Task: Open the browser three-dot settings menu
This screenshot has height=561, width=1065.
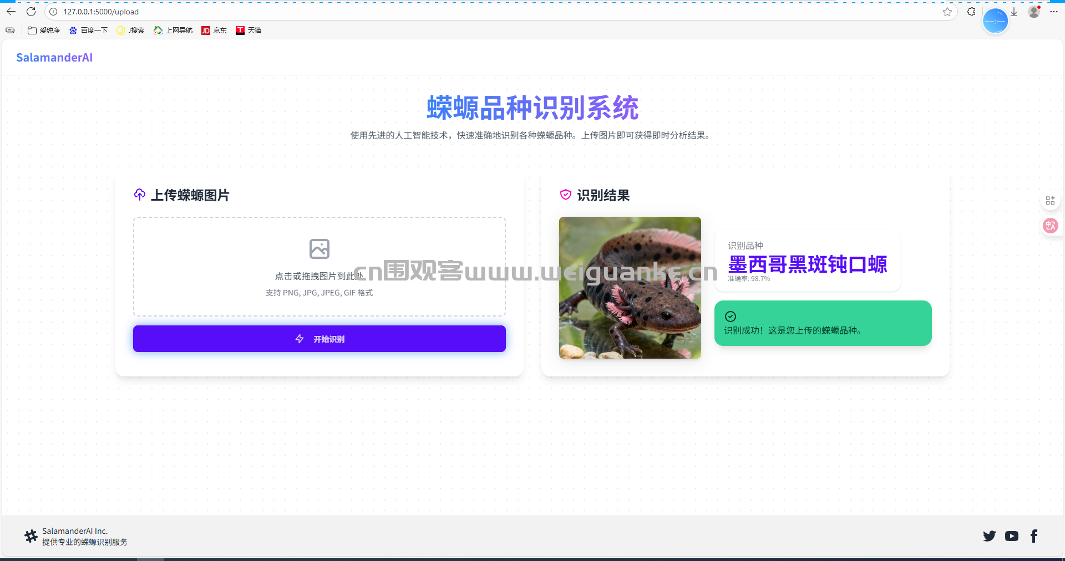Action: pos(1054,12)
